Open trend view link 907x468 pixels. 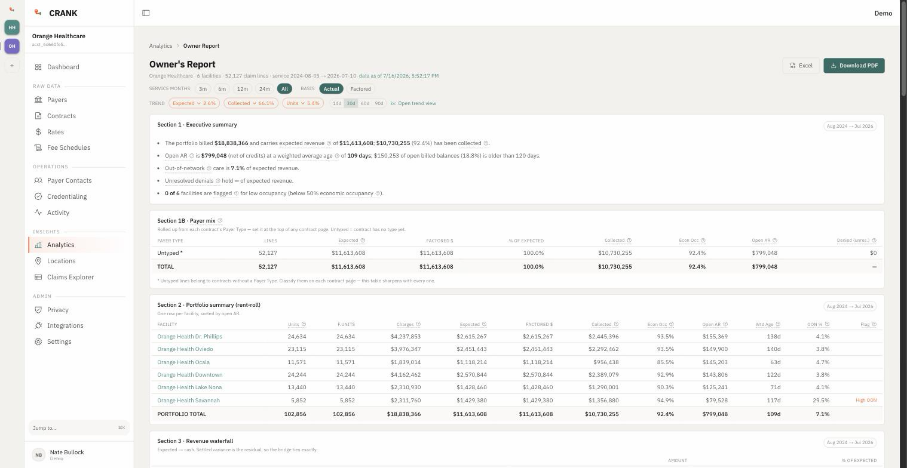click(x=413, y=103)
